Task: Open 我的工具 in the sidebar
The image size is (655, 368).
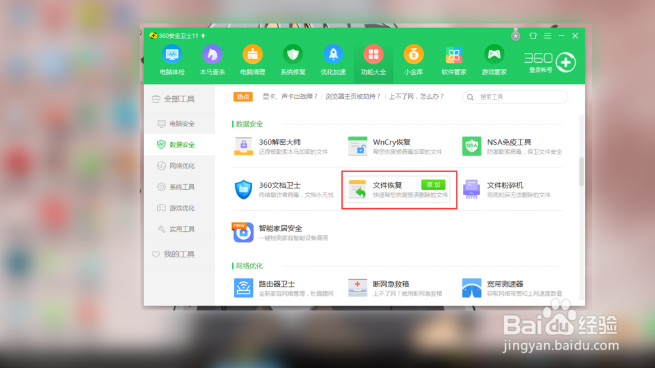Action: coord(179,254)
